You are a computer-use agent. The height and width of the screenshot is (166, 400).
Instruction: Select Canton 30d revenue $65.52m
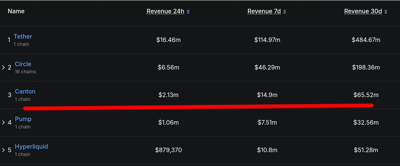tap(366, 95)
